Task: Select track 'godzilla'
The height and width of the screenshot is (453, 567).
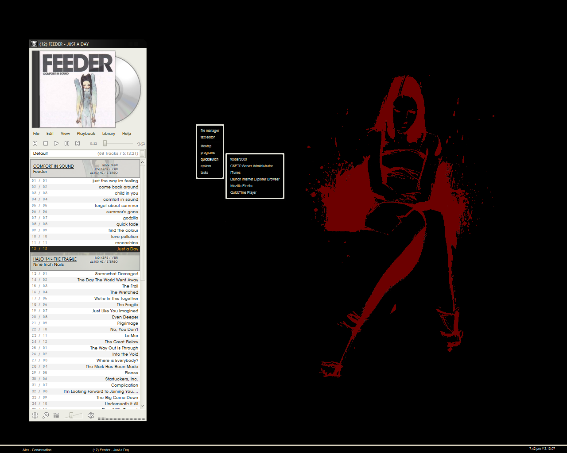Action: tap(85, 218)
